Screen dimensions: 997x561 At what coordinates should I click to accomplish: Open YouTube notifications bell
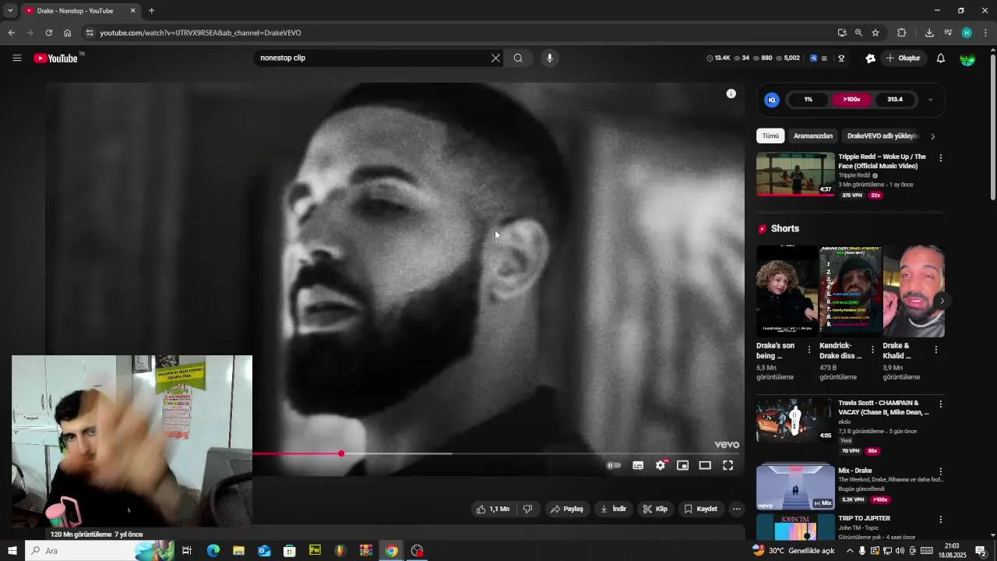941,58
